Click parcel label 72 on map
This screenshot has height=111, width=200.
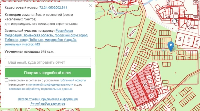[188, 22]
